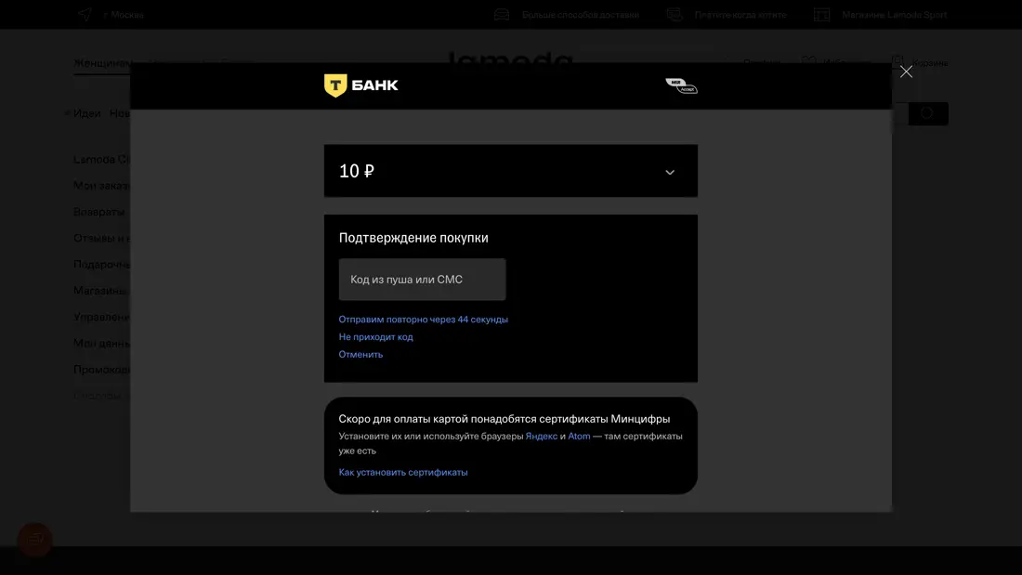Click the location arrow icon in Lamoda header

85,14
